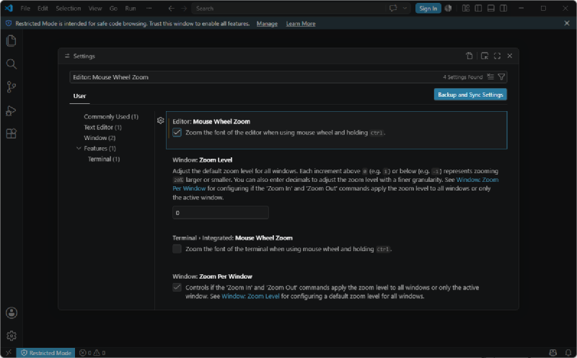
Task: Select Window (2) in settings tree
Action: coord(100,138)
